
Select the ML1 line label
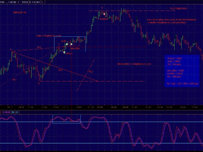(14, 80)
